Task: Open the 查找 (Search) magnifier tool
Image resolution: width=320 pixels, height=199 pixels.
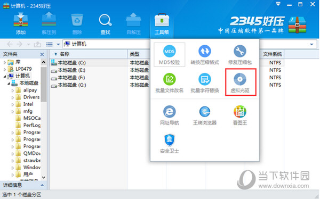Action: click(105, 24)
